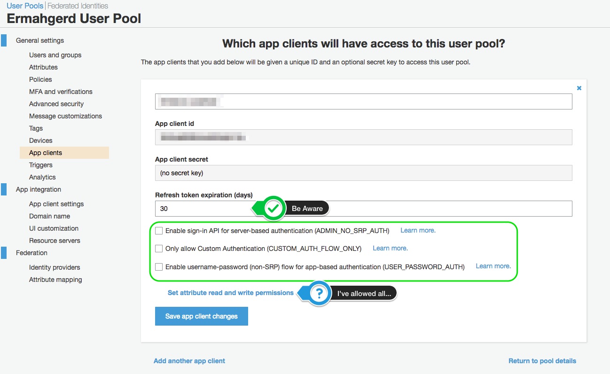
Task: Save app client changes
Action: pyautogui.click(x=202, y=316)
